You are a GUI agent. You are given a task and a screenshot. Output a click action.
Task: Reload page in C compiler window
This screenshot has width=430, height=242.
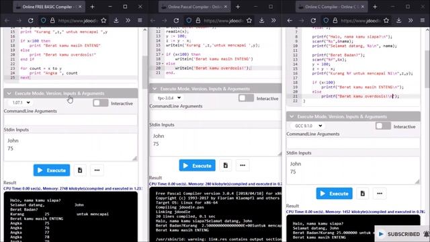click(x=314, y=20)
